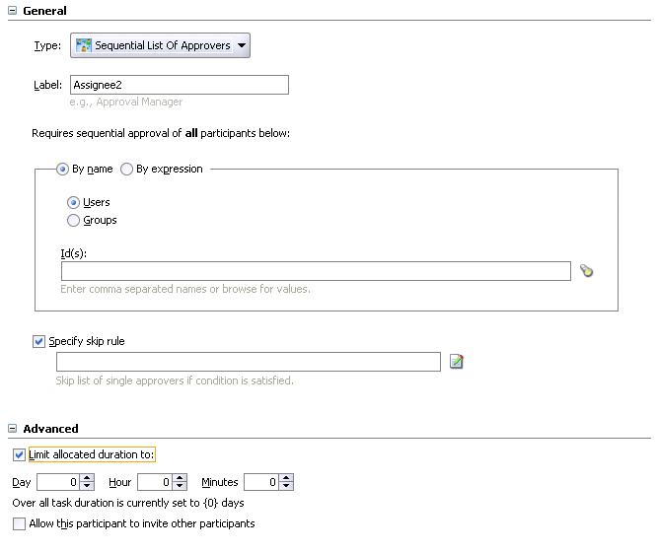Decrease the Hour spinner value
Screen dimensions: 657x553
tap(180, 487)
